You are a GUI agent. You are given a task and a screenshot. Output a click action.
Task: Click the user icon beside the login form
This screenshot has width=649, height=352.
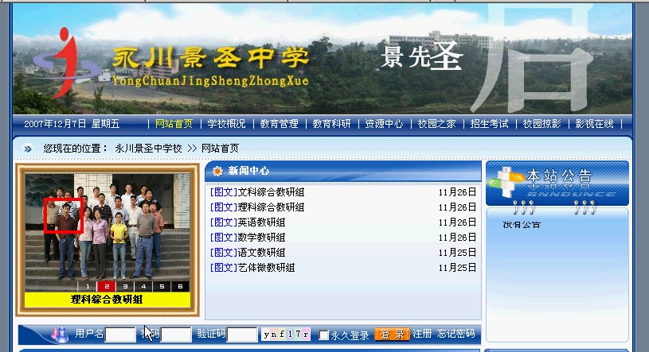(x=59, y=335)
